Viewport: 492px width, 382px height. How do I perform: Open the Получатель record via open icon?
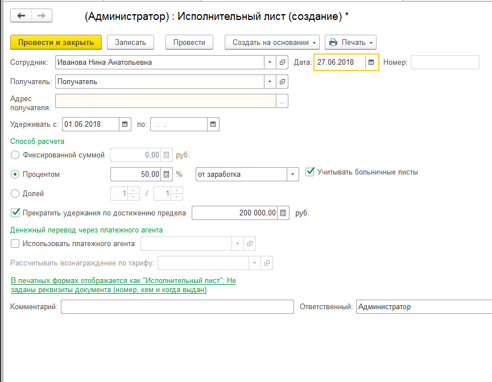click(282, 82)
